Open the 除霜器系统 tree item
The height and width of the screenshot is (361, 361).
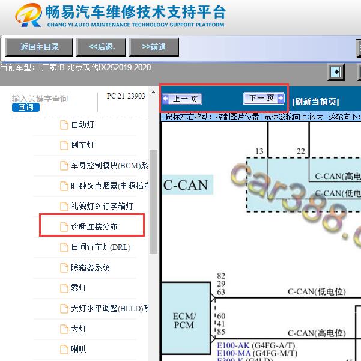point(90,267)
